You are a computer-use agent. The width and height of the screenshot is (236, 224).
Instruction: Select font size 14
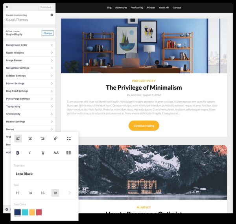(30, 193)
